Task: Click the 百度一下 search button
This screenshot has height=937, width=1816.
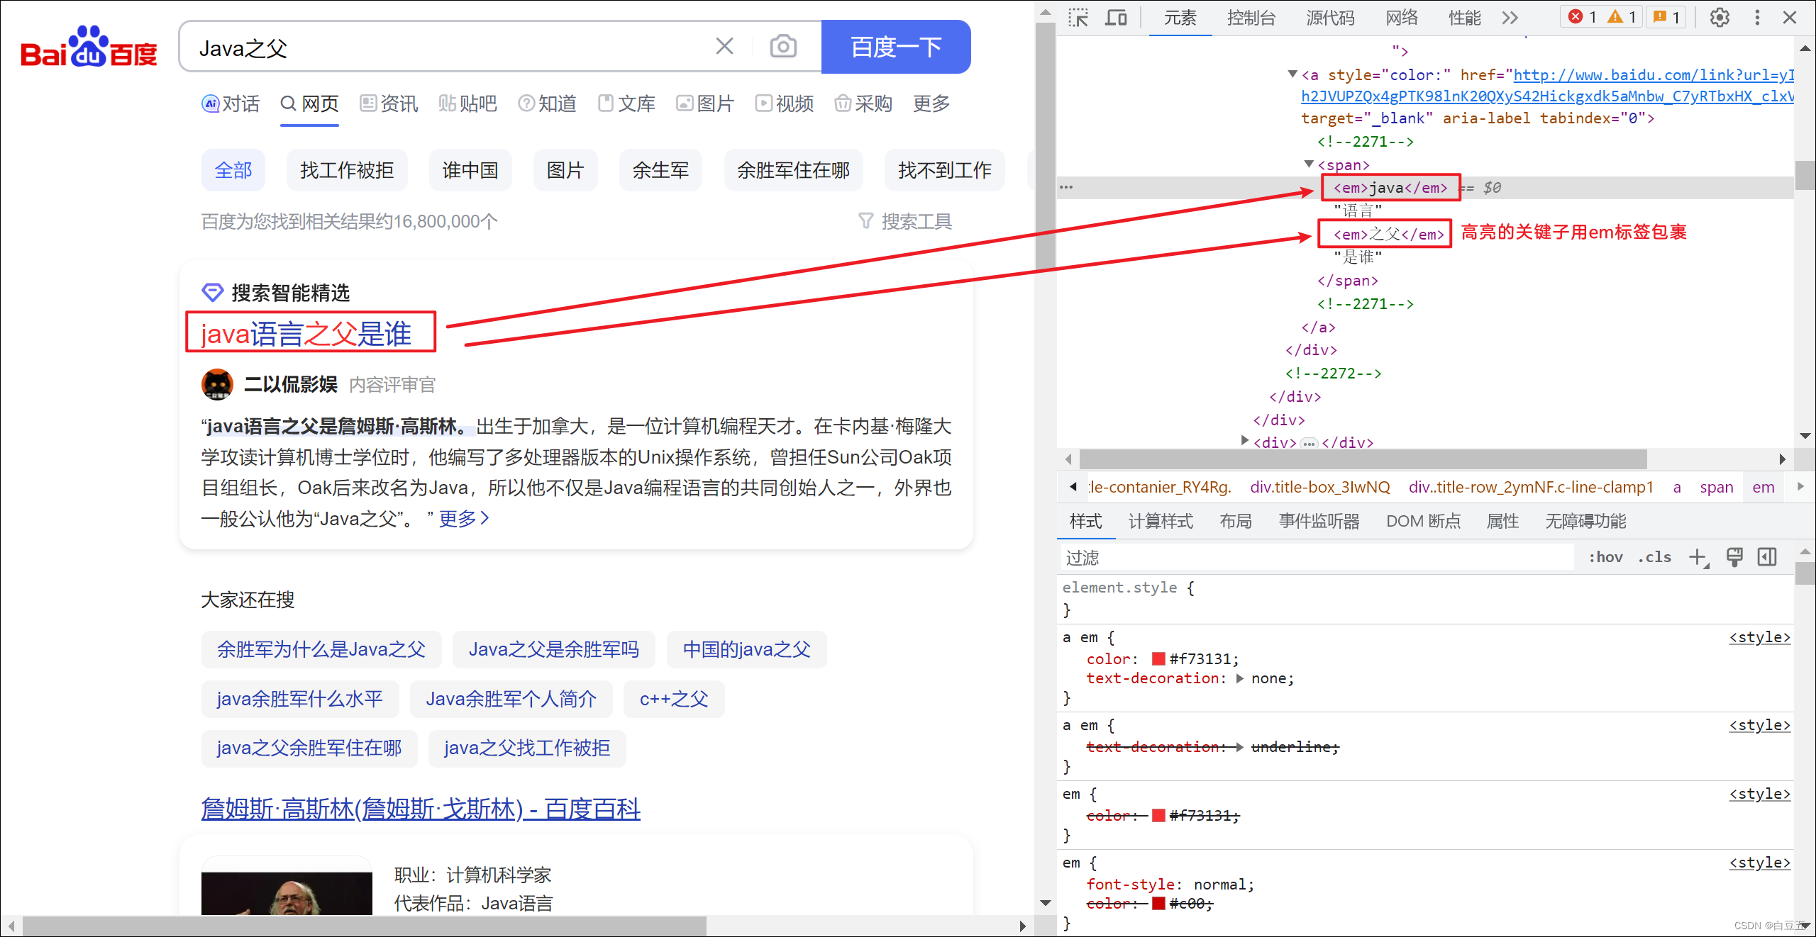Action: point(896,47)
